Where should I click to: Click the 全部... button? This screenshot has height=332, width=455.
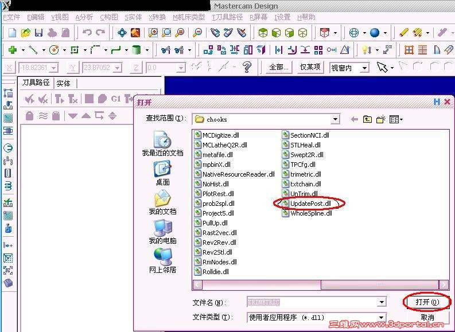pos(279,67)
